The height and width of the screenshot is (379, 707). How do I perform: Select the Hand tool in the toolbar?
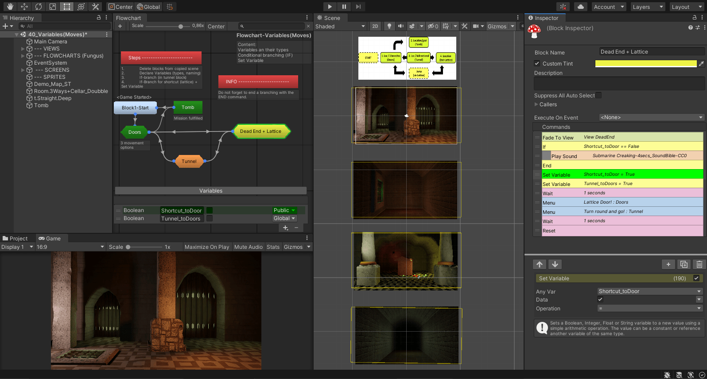coord(10,7)
